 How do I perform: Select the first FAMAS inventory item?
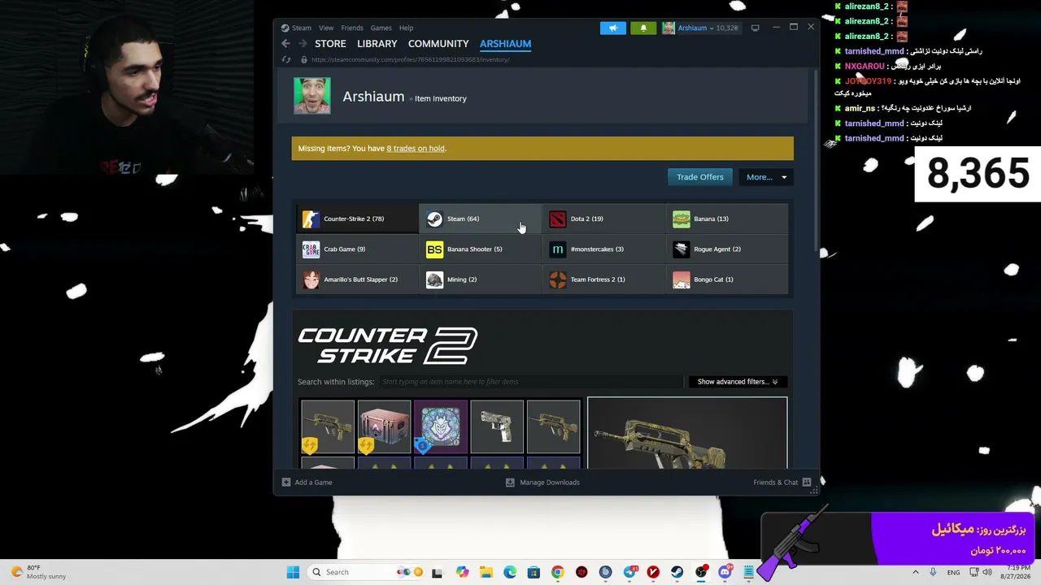pos(328,427)
